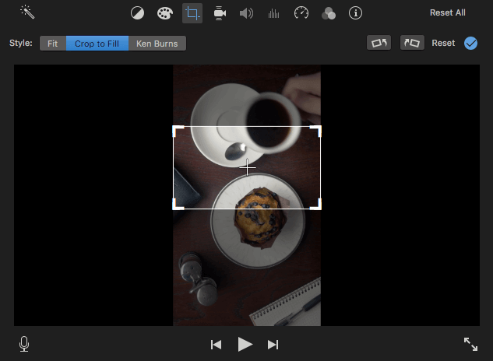This screenshot has height=361, width=493.
Task: Click the bottom-left crop corner handle
Action: point(178,205)
